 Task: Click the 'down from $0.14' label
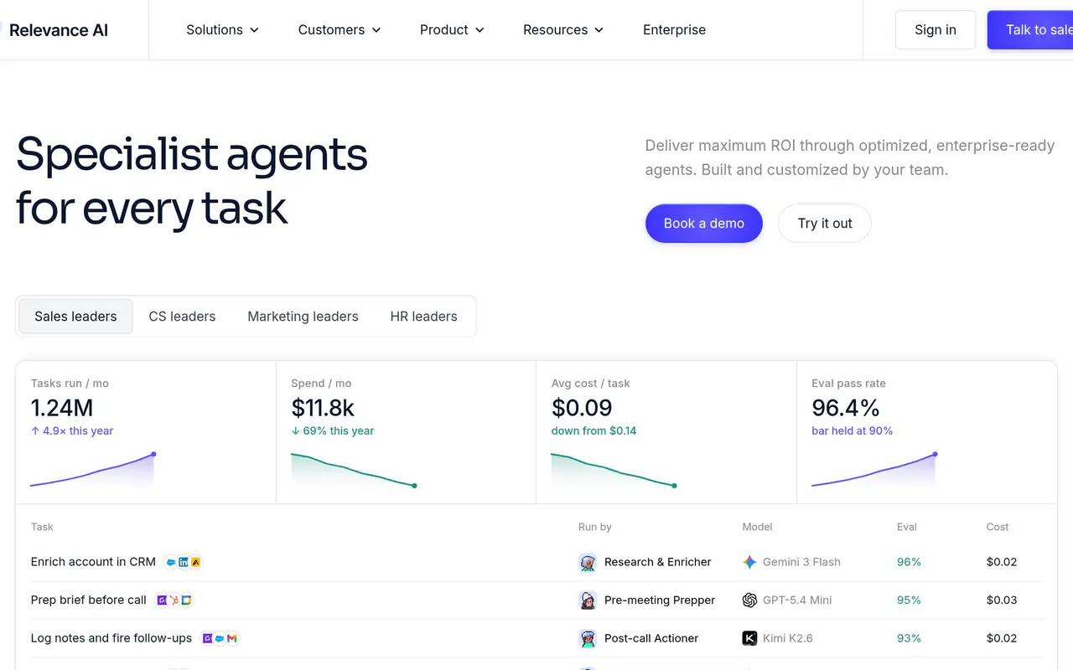594,431
